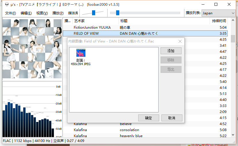The height and width of the screenshot is (146, 238).
Task: Select the FIELD OF VIEW track row
Action: (x=145, y=33)
